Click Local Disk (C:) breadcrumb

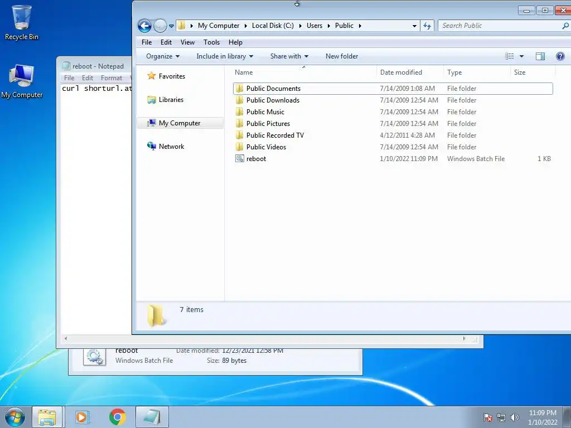click(273, 26)
